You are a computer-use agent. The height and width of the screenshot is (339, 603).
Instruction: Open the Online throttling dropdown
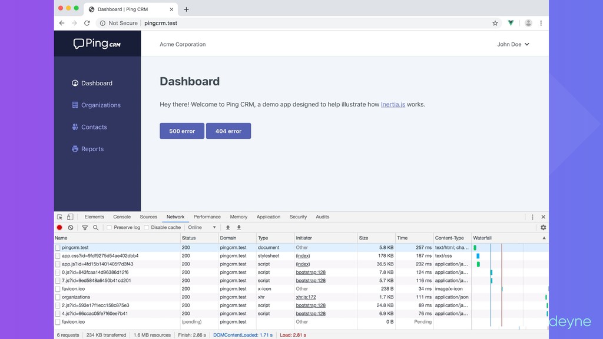(202, 228)
